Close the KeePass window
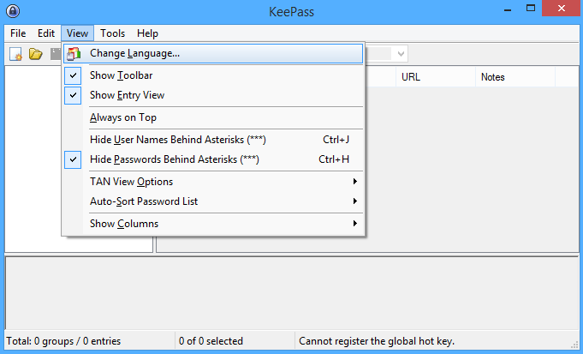This screenshot has width=583, height=354. coord(562,9)
